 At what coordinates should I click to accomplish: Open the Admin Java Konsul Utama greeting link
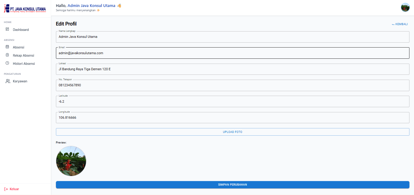(x=91, y=5)
